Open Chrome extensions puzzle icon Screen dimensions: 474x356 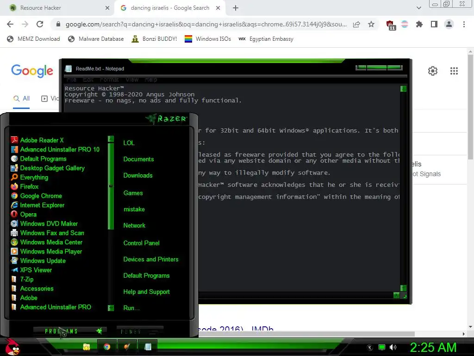tap(419, 24)
